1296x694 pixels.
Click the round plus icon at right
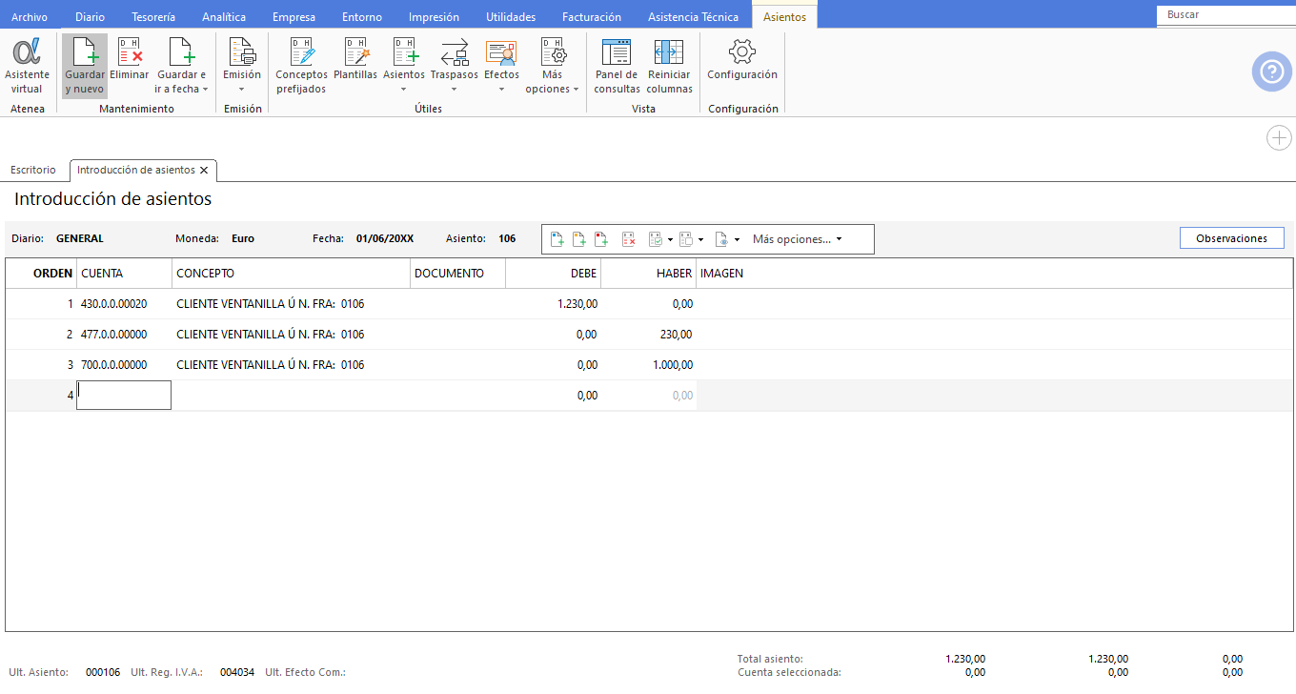1279,138
